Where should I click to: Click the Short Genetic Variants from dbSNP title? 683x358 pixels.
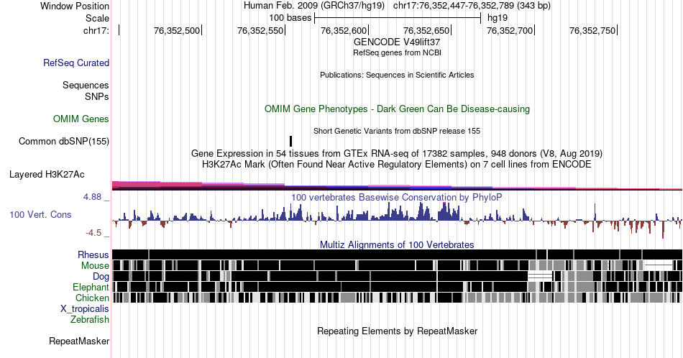pyautogui.click(x=397, y=131)
